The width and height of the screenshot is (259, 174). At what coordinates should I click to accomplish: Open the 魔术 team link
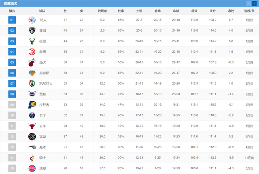(x=42, y=147)
